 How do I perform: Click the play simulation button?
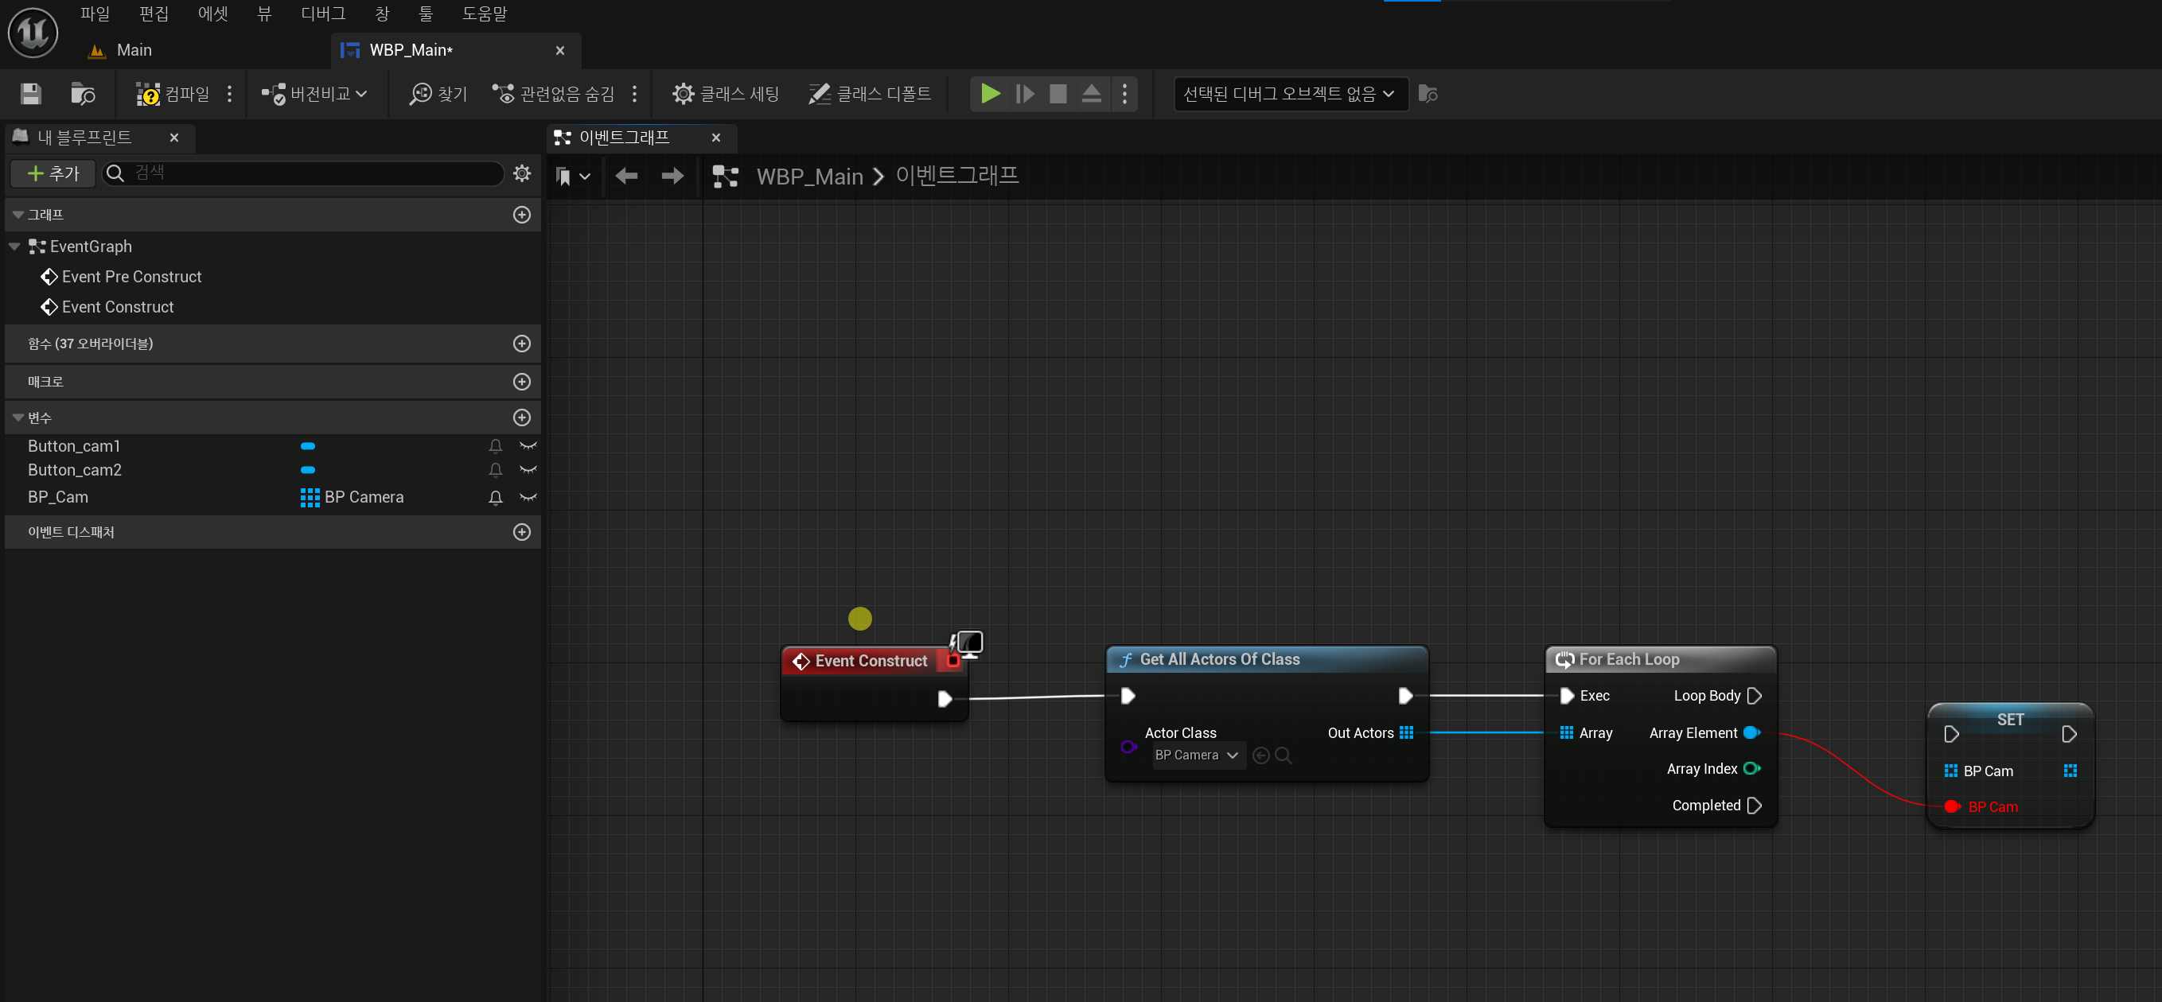pyautogui.click(x=991, y=94)
